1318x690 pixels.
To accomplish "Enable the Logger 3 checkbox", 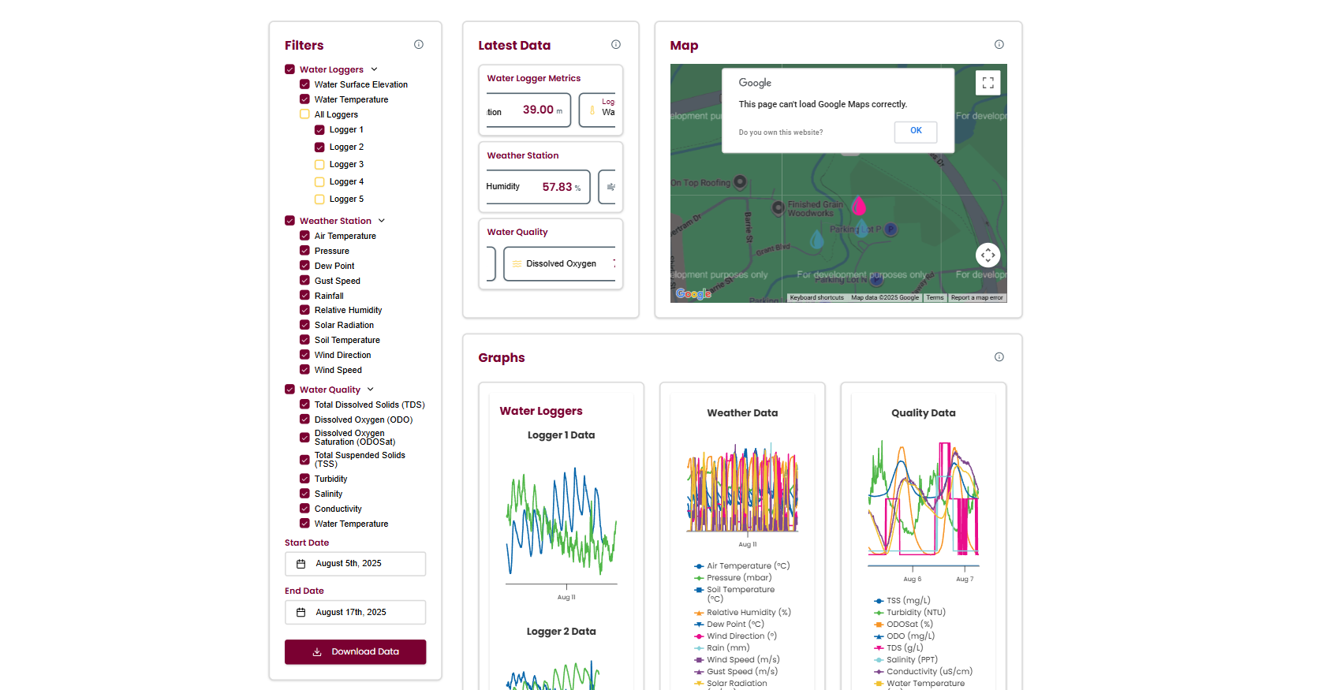I will point(319,165).
